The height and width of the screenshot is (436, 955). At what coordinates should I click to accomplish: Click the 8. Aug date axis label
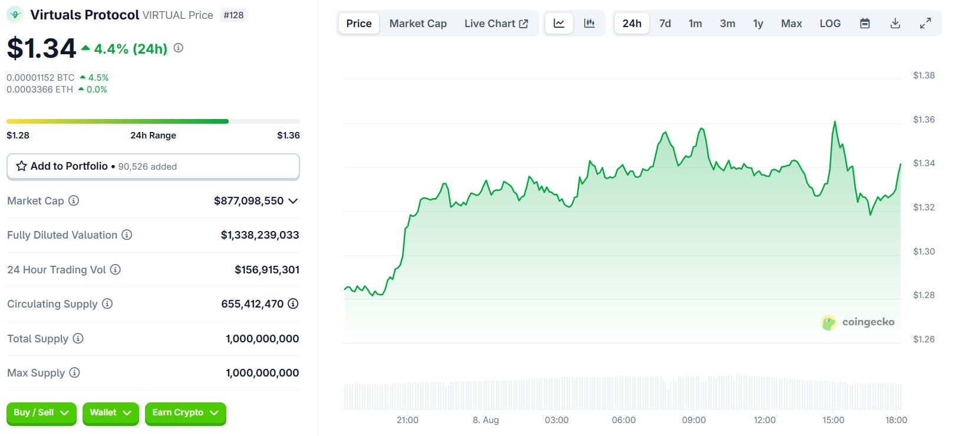tap(486, 420)
